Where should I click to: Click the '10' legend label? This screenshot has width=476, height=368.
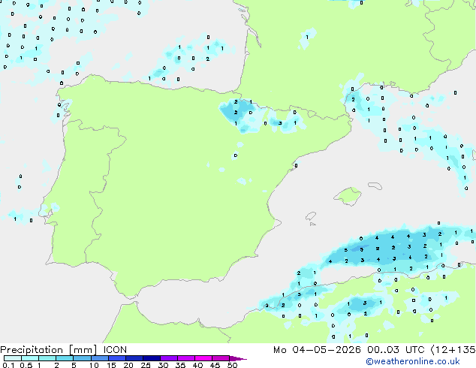pyautogui.click(x=94, y=365)
